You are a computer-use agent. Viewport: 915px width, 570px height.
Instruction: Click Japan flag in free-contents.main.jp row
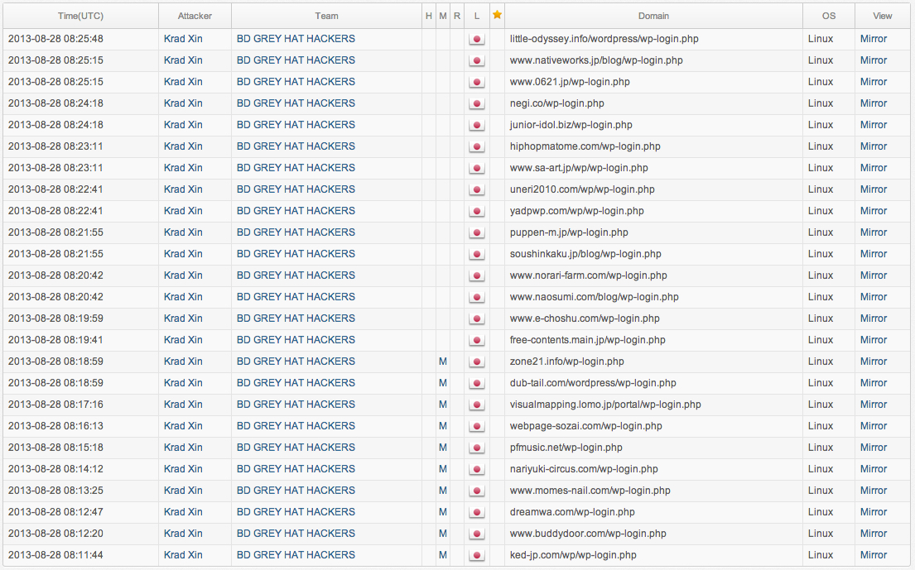click(x=477, y=340)
